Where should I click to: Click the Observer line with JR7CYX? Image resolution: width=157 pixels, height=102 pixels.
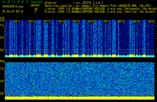(x=74, y=3)
